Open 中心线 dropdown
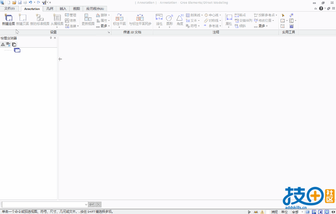The height and width of the screenshot is (214, 336). [x=220, y=15]
